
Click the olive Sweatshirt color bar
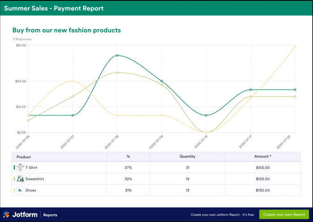pos(14,179)
